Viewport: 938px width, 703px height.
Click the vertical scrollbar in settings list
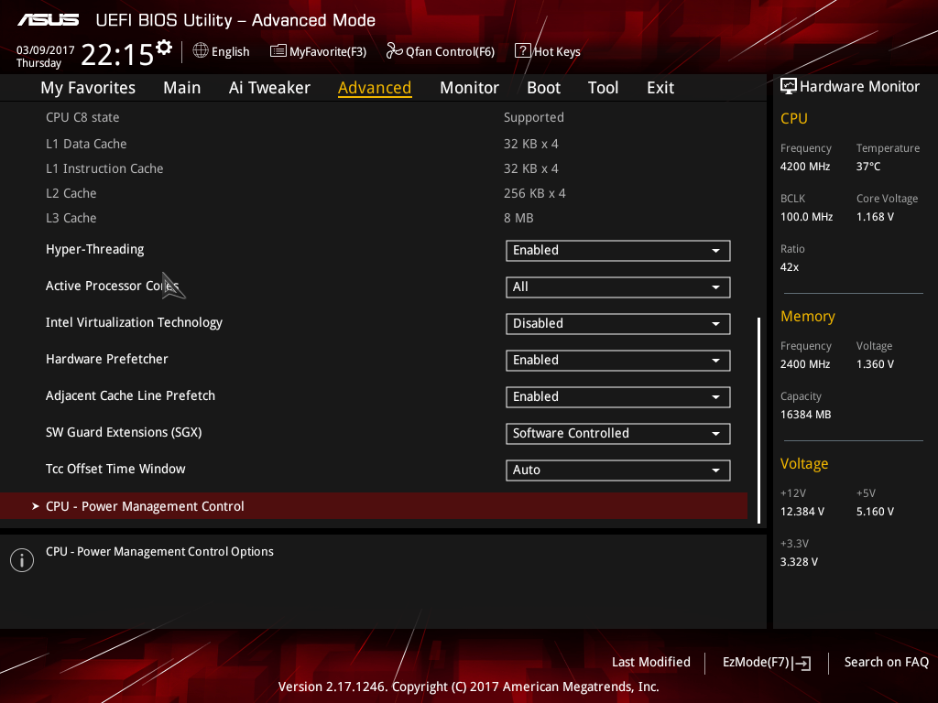pyautogui.click(x=758, y=420)
